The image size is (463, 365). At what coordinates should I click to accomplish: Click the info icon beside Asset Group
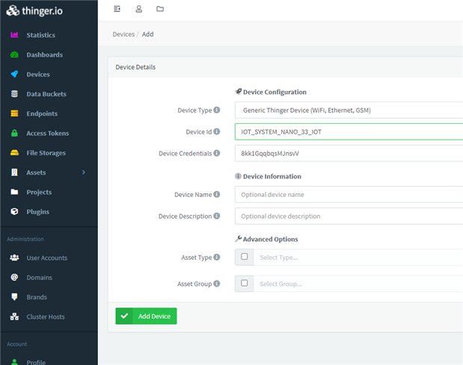click(x=217, y=284)
